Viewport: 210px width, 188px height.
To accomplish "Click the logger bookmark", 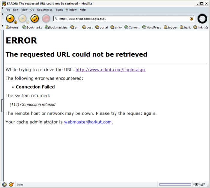I will click(x=170, y=27).
